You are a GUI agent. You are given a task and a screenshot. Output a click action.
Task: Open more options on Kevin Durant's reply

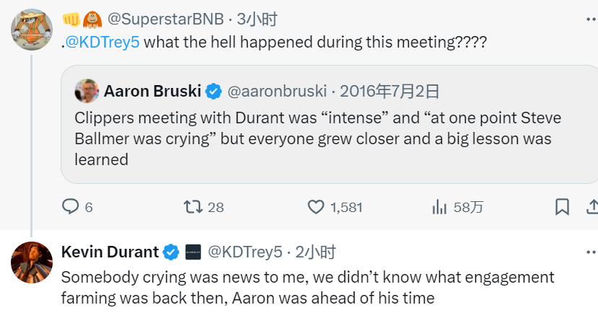pos(590,252)
